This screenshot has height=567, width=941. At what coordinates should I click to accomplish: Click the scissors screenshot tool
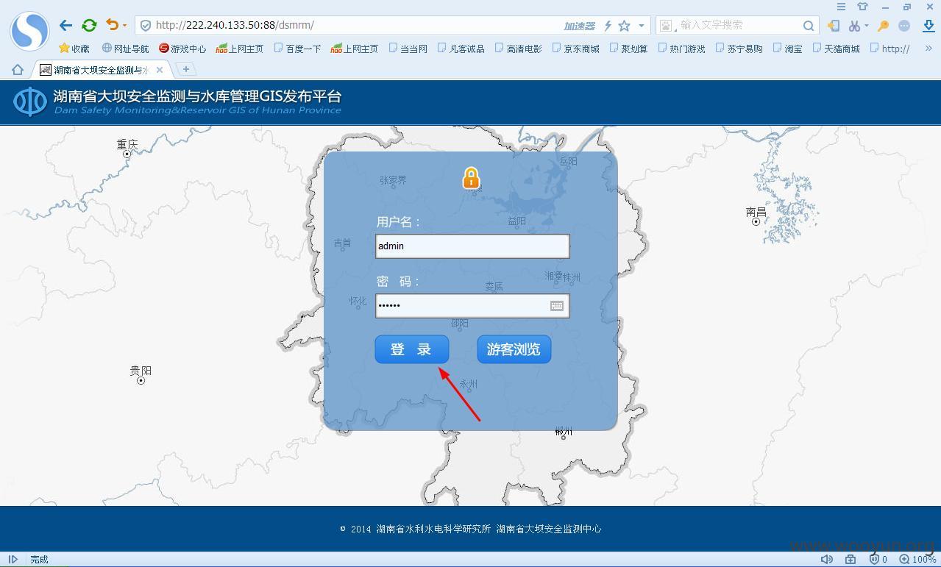(x=853, y=26)
